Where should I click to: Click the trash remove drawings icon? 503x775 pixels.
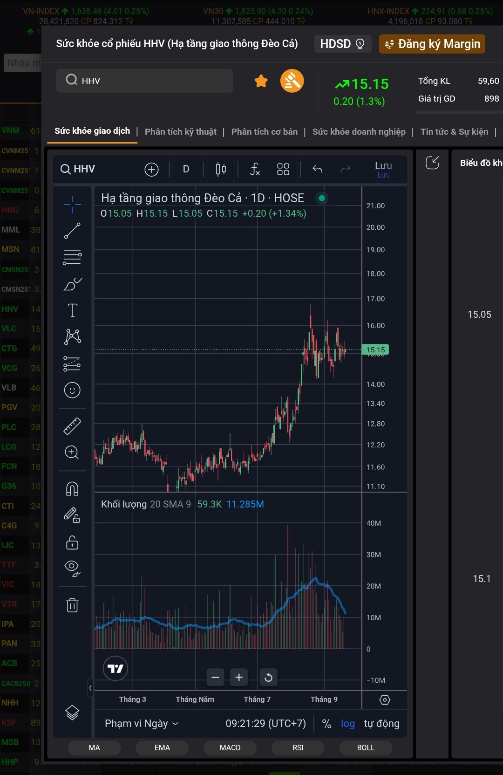pyautogui.click(x=72, y=605)
